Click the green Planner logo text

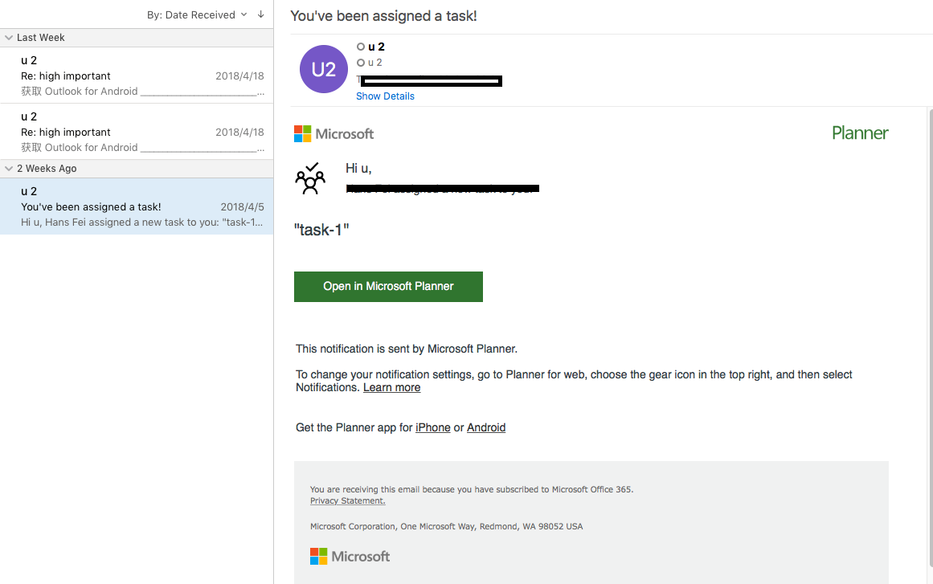click(x=860, y=133)
